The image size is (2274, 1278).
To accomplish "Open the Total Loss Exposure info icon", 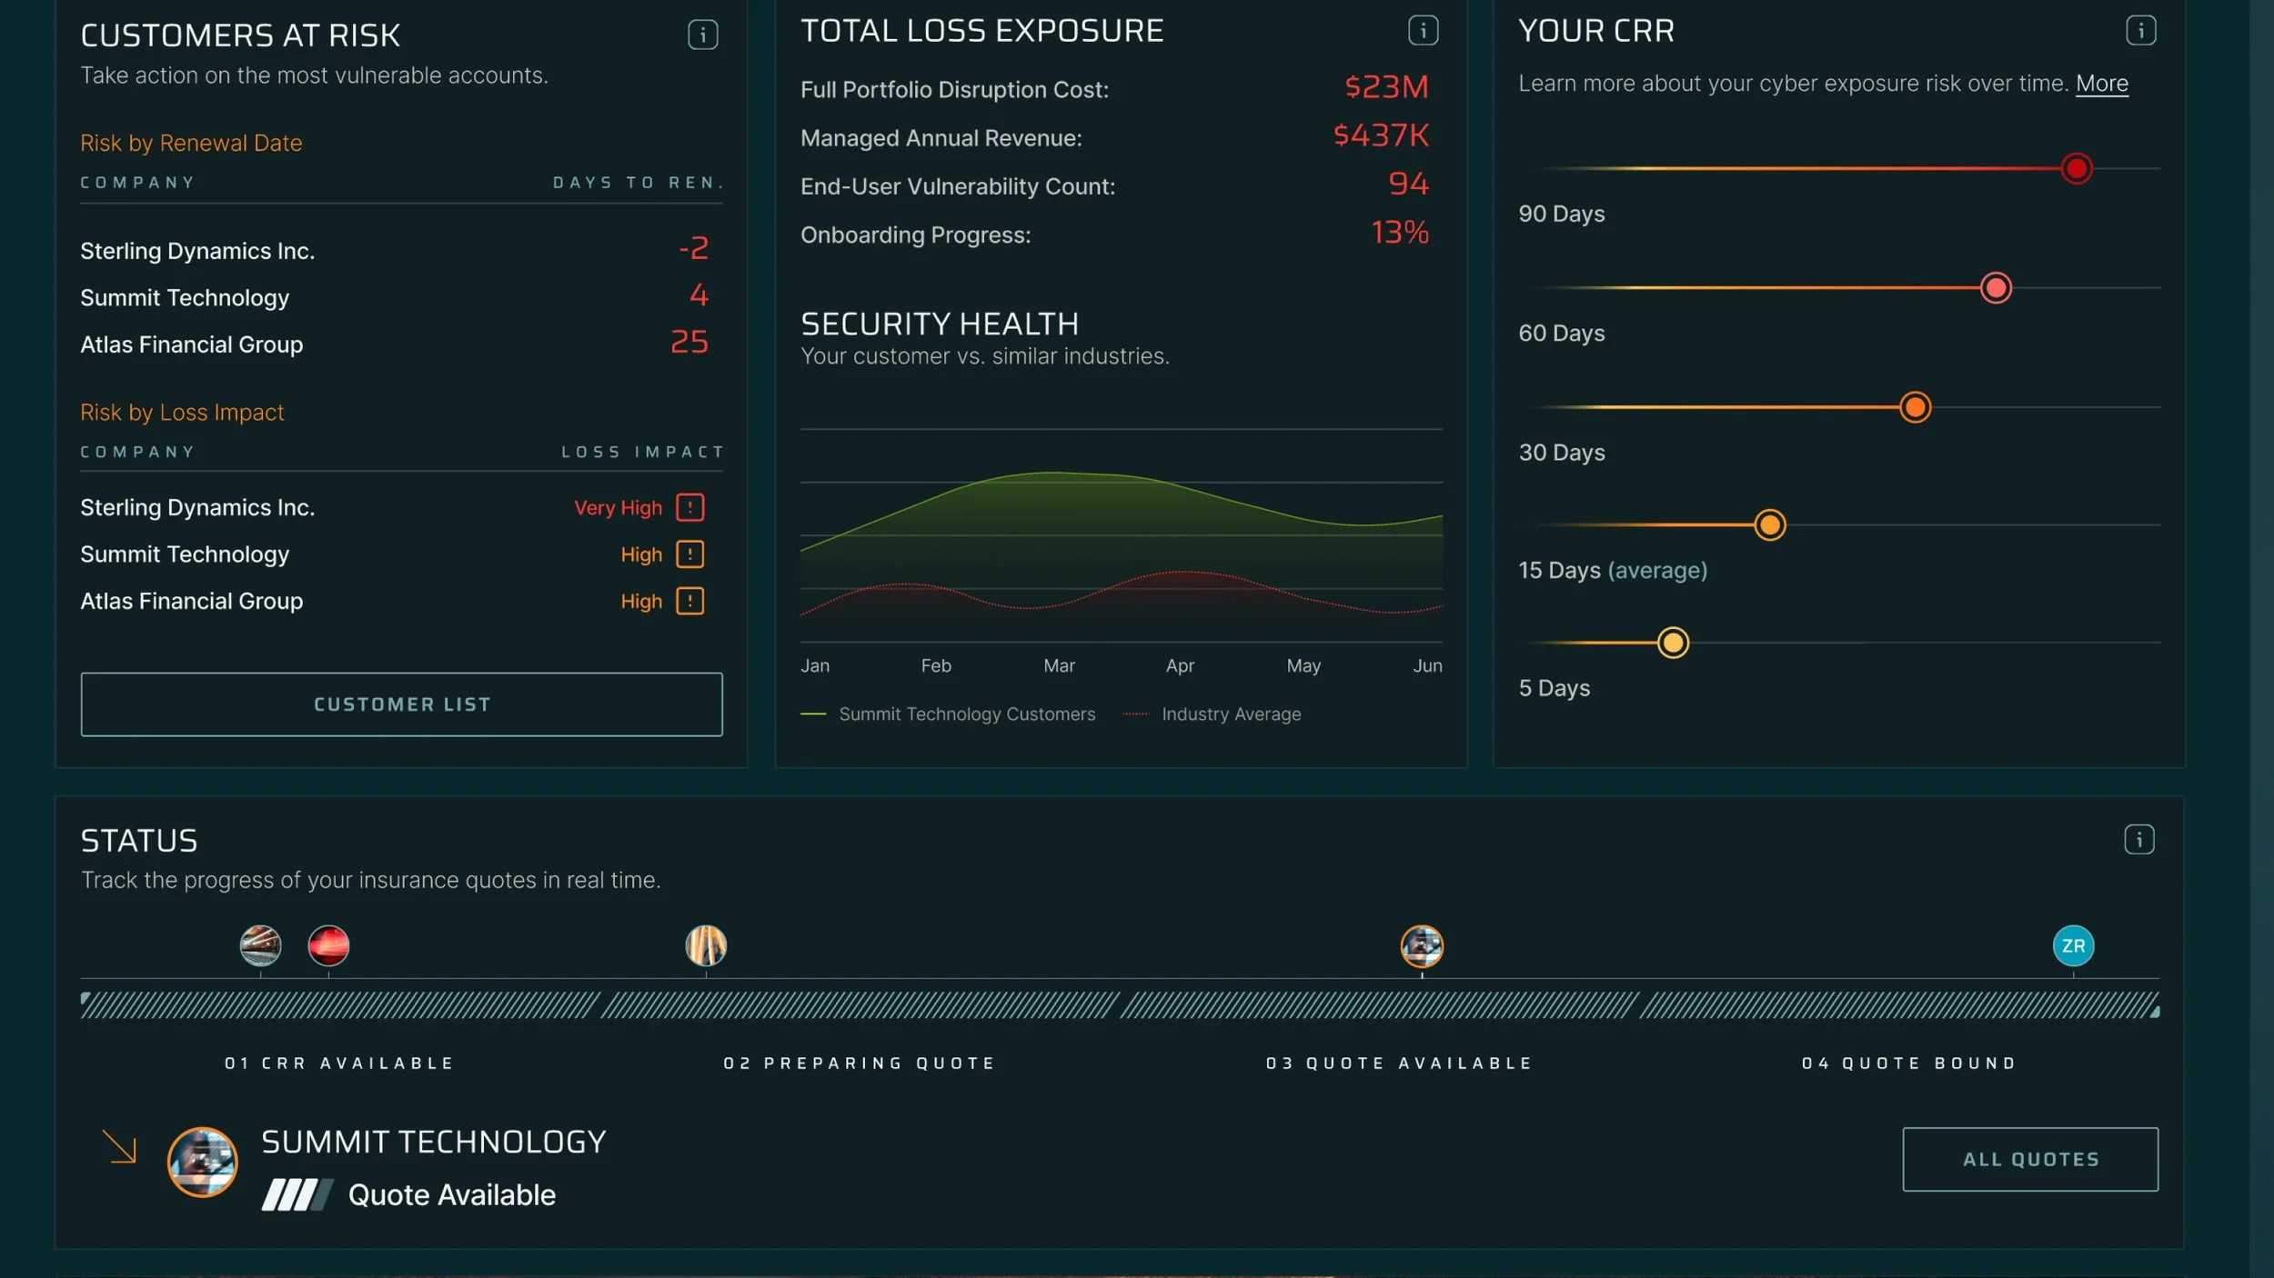I will point(1423,31).
